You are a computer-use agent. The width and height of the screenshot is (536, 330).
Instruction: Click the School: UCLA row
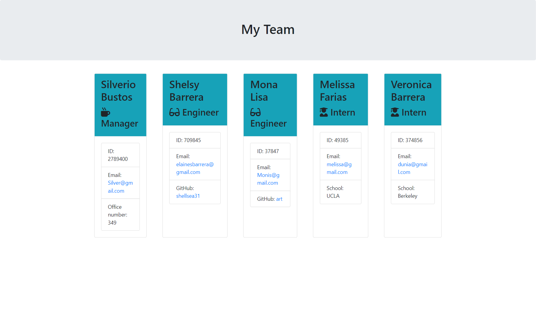click(341, 192)
